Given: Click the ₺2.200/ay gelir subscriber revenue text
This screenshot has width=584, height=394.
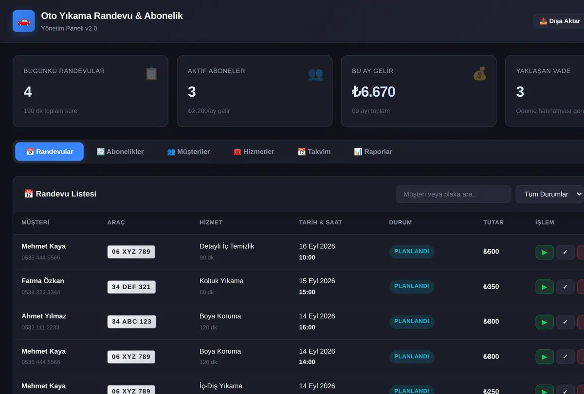Looking at the screenshot, I should point(209,111).
